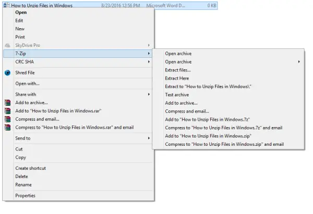Expand the CRC SHA submenu arrow
The image size is (313, 214).
(149, 62)
